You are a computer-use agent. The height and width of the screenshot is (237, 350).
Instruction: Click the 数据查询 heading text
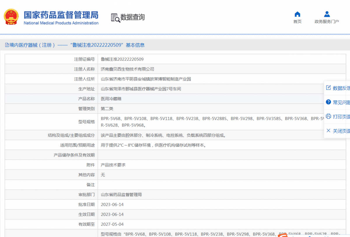coord(132,17)
